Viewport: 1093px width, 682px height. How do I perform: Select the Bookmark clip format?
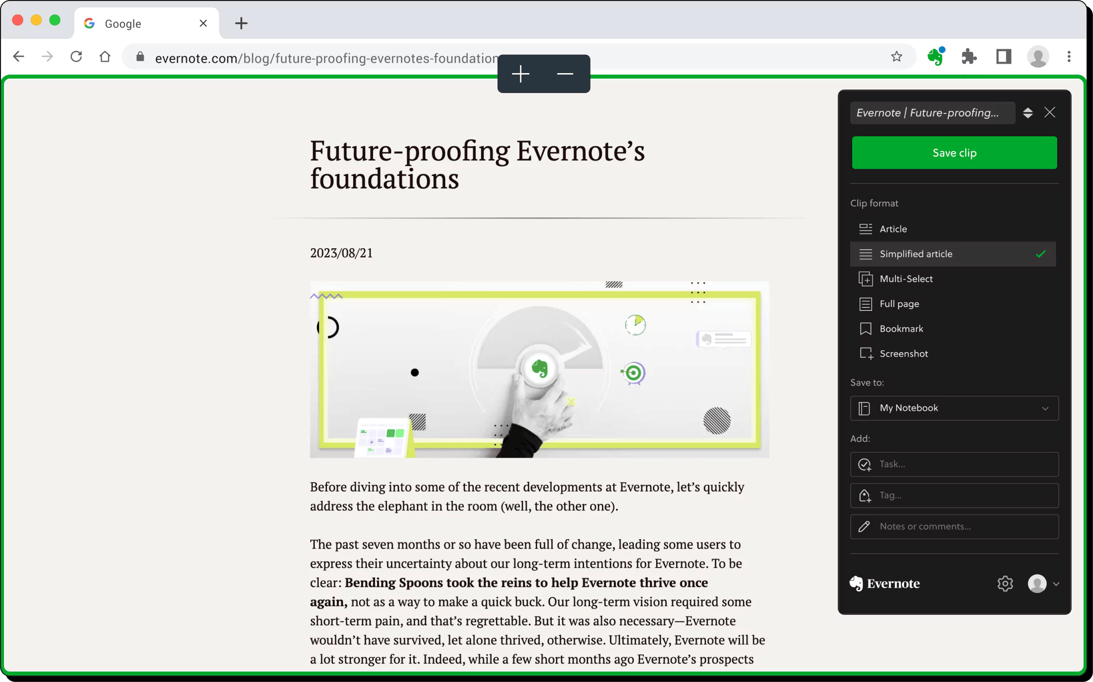pyautogui.click(x=902, y=328)
